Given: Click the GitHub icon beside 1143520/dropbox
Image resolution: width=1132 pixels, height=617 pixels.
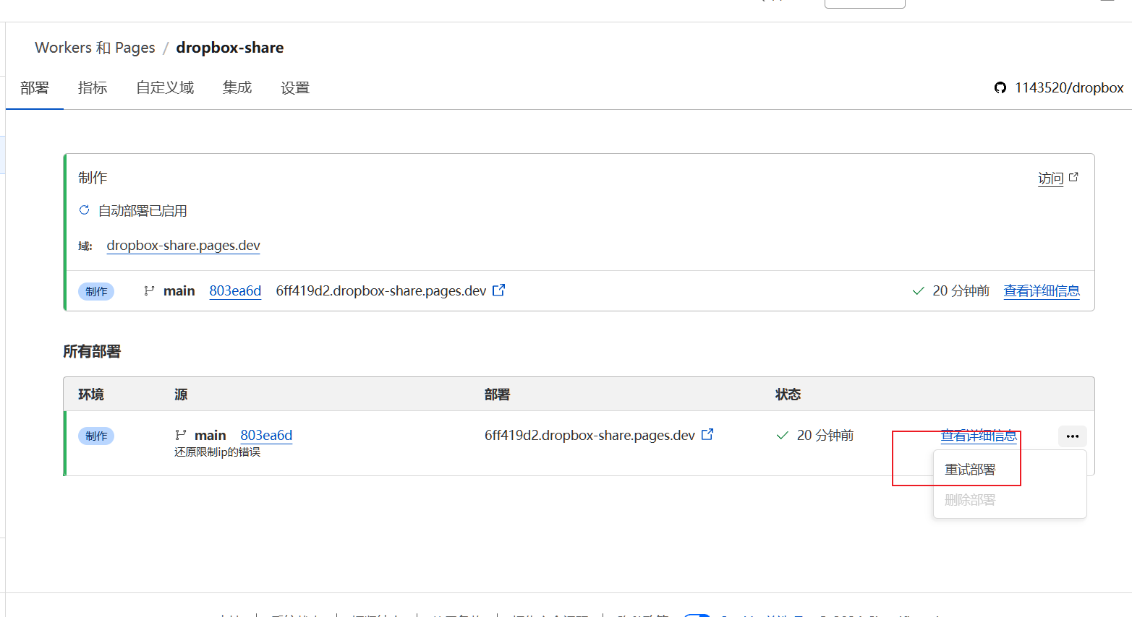Looking at the screenshot, I should pyautogui.click(x=1000, y=88).
